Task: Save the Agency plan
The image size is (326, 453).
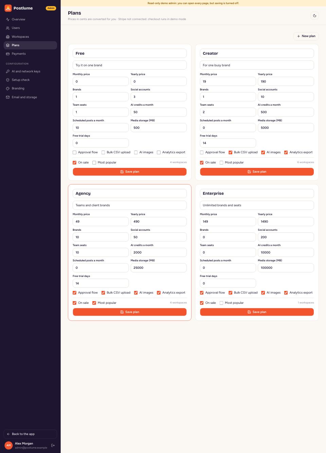Action: tap(130, 312)
